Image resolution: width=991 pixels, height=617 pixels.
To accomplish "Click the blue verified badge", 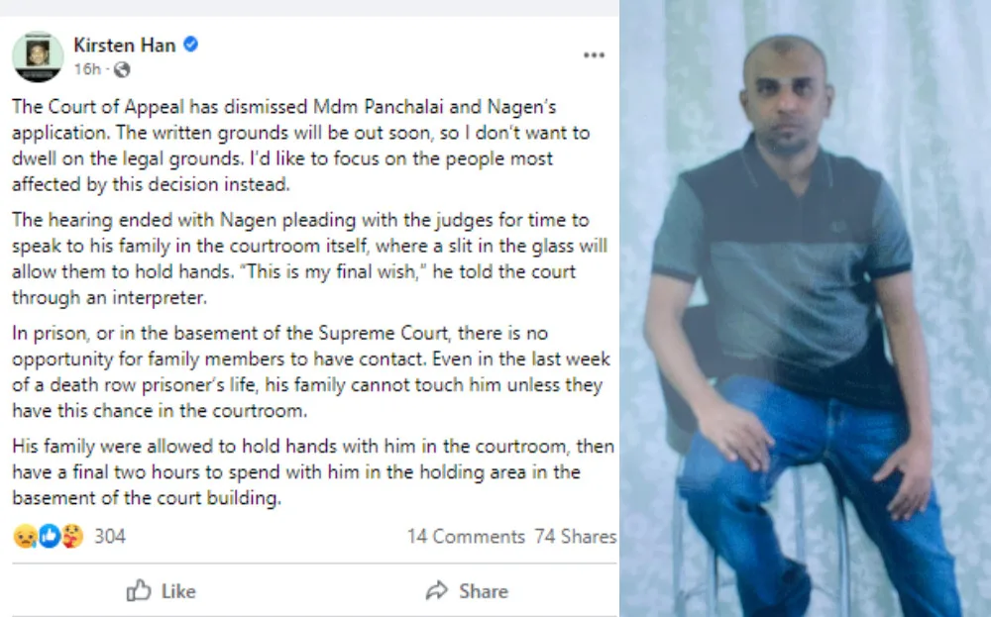I will click(x=190, y=45).
